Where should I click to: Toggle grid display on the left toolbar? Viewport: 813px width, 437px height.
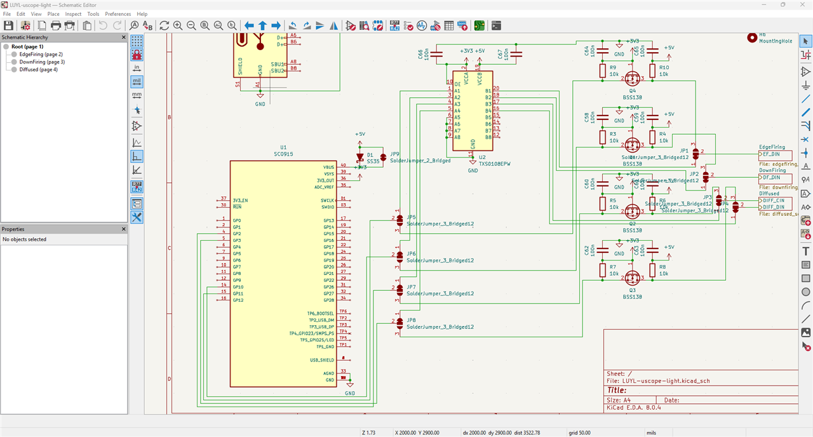coord(137,41)
